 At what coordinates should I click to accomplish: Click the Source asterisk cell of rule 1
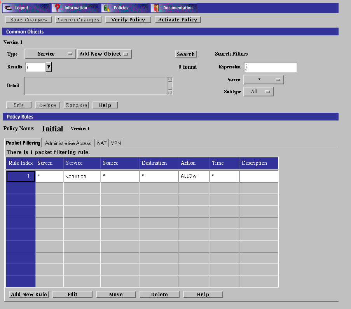(x=120, y=176)
